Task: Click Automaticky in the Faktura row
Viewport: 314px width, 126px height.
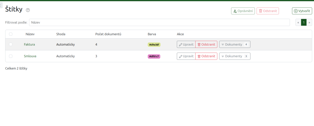Action: (x=65, y=45)
